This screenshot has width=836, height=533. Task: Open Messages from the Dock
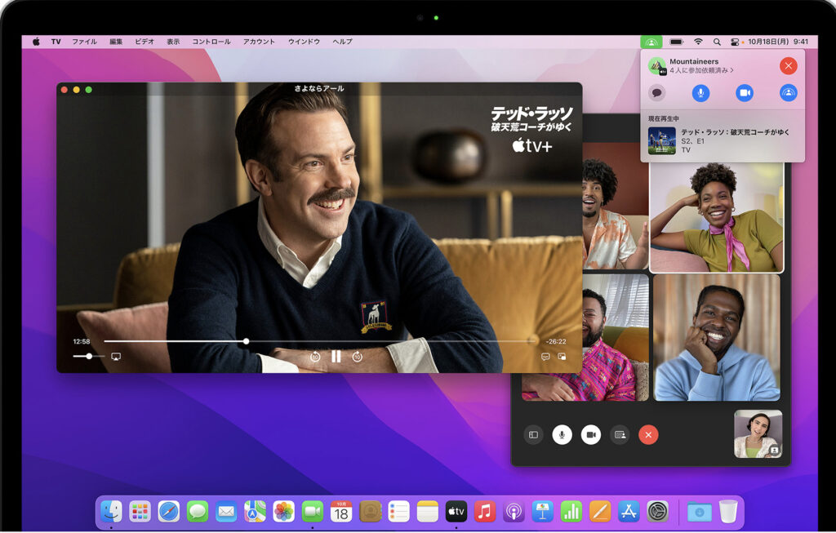point(198,512)
